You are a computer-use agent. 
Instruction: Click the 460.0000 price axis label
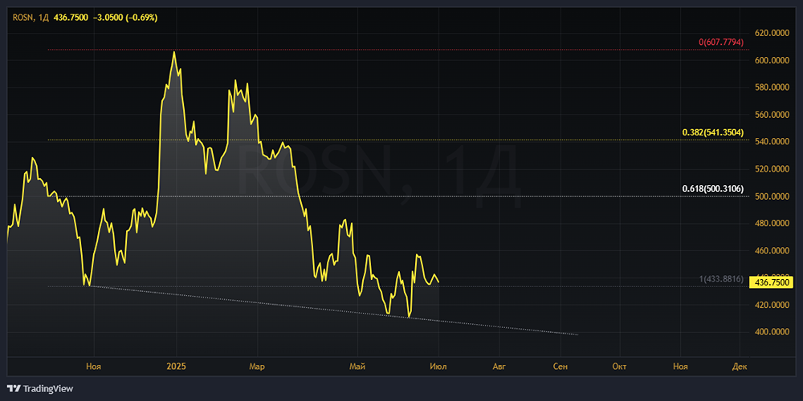tap(771, 250)
